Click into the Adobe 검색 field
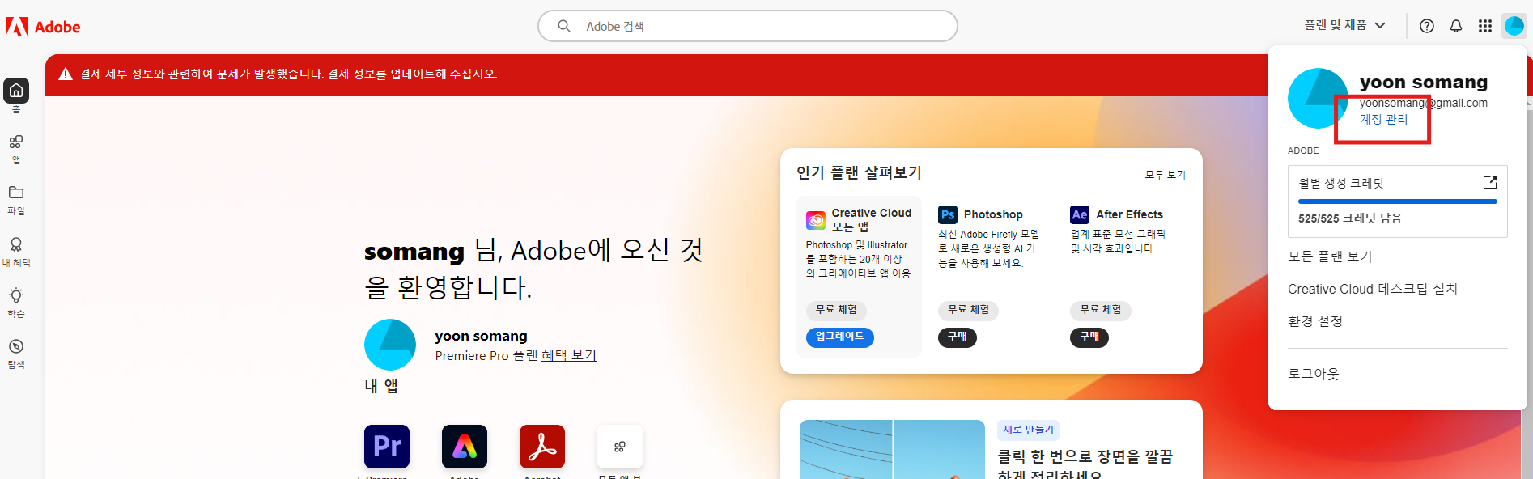 coord(748,26)
